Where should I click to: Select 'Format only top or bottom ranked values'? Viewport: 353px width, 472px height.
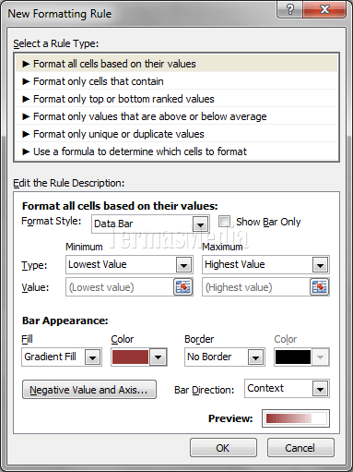pyautogui.click(x=177, y=99)
